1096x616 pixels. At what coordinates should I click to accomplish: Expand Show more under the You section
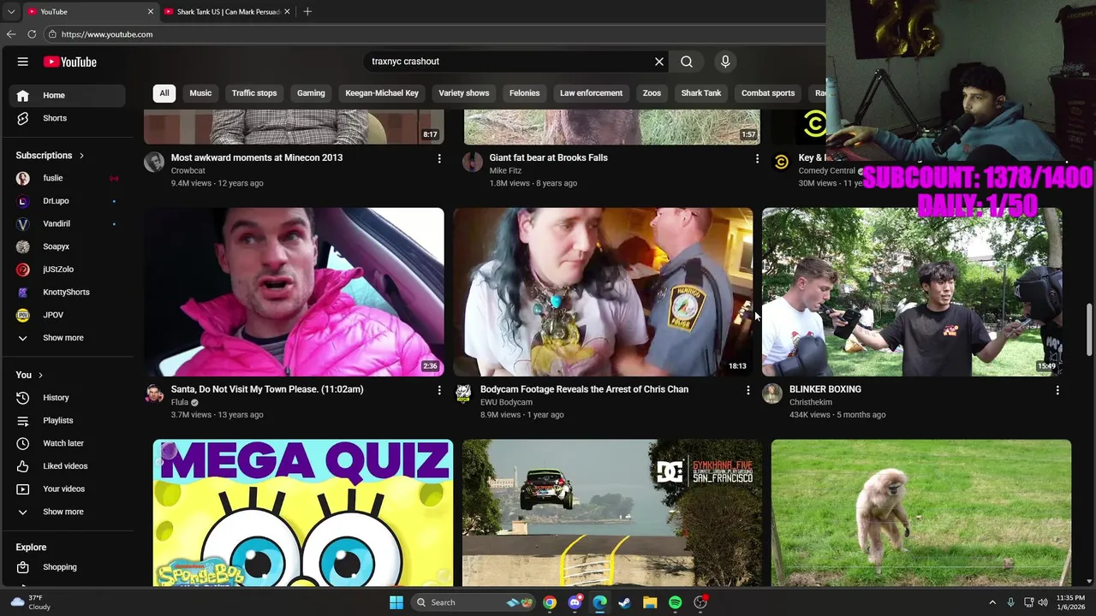[x=67, y=512]
